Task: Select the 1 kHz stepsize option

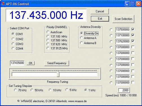Action: tap(90, 90)
